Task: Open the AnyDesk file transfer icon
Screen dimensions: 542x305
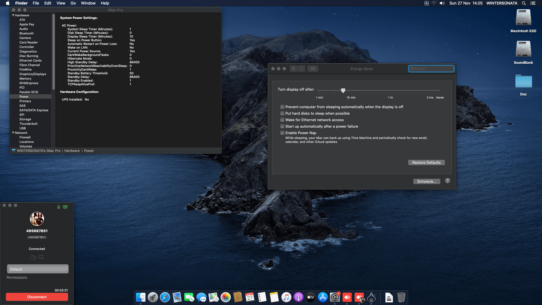Action: click(33, 257)
